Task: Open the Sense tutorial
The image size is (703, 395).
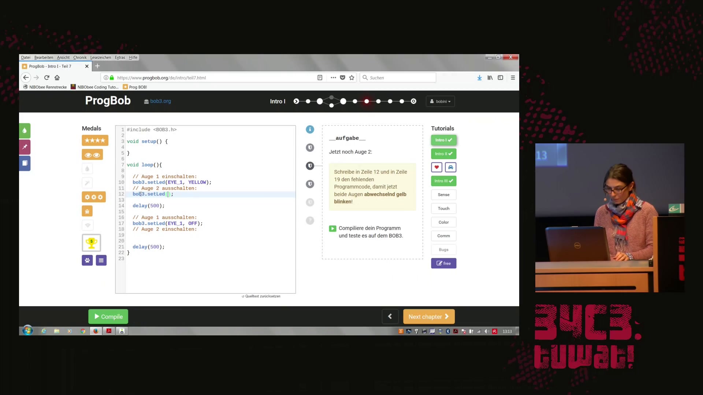Action: pos(443,195)
